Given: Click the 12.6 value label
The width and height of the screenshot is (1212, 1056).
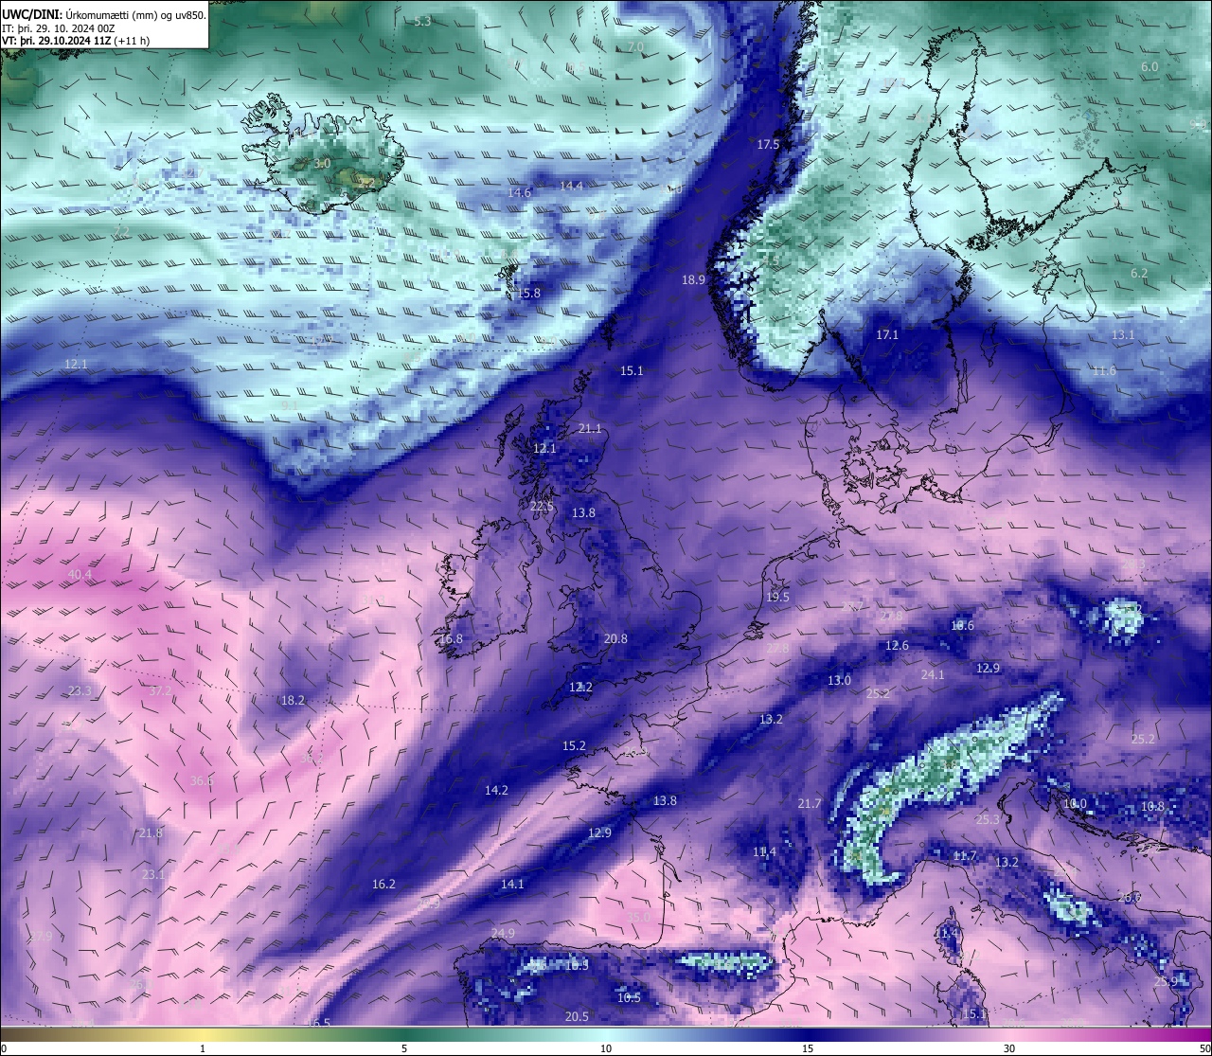Looking at the screenshot, I should click(897, 646).
